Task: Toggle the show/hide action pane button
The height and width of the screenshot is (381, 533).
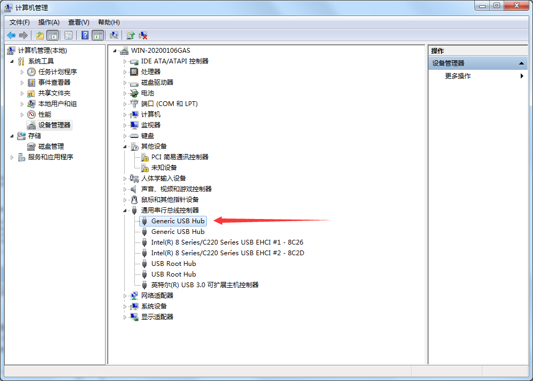Action: coord(98,35)
